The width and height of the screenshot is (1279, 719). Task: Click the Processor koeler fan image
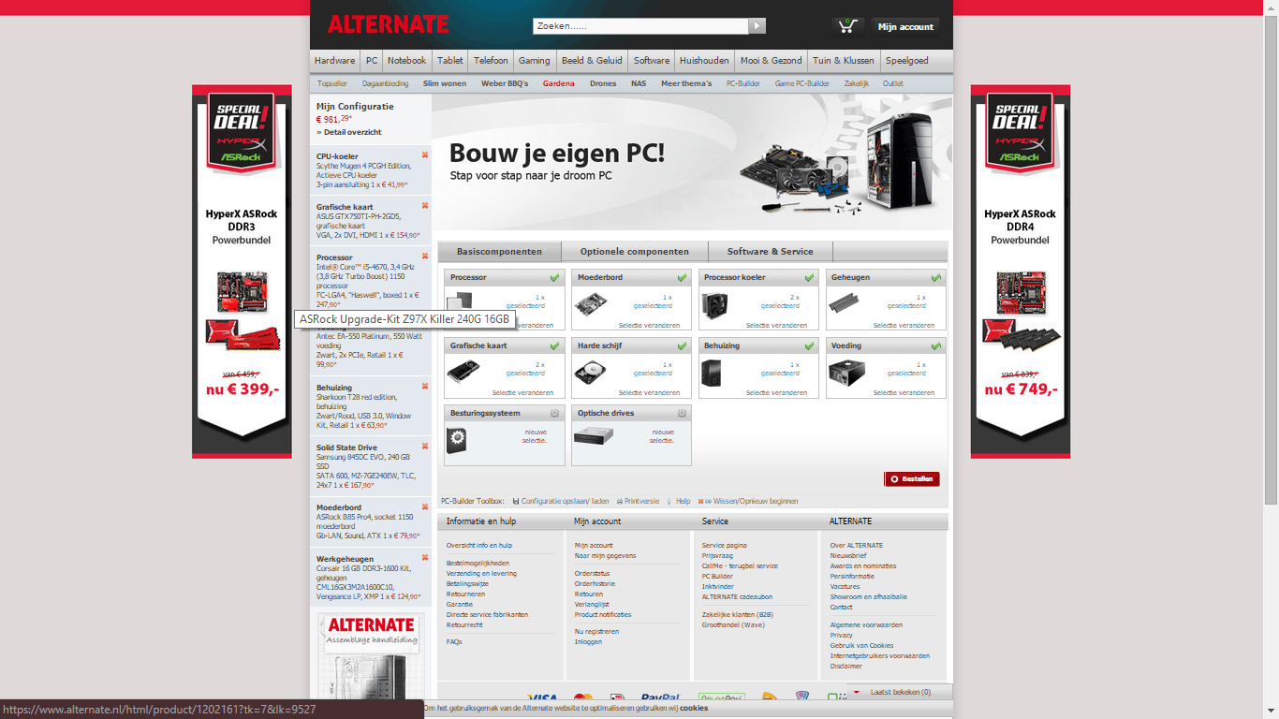[x=716, y=305]
